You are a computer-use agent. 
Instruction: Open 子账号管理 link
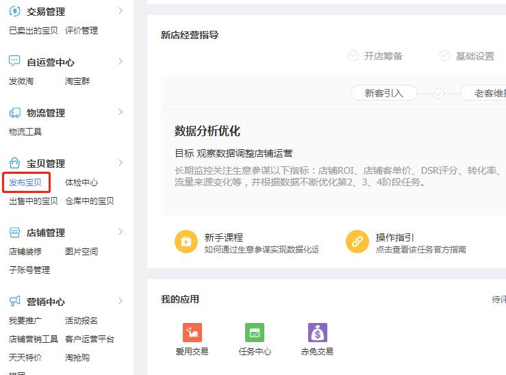[x=29, y=270]
